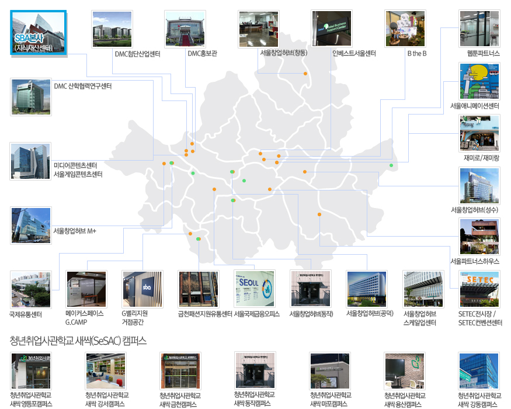Click the 새싹 용산캠퍼스 thumbnail
511x409 pixels.
405,371
